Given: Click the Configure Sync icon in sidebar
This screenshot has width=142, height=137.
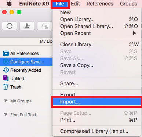Looking at the screenshot, I should tap(6, 62).
